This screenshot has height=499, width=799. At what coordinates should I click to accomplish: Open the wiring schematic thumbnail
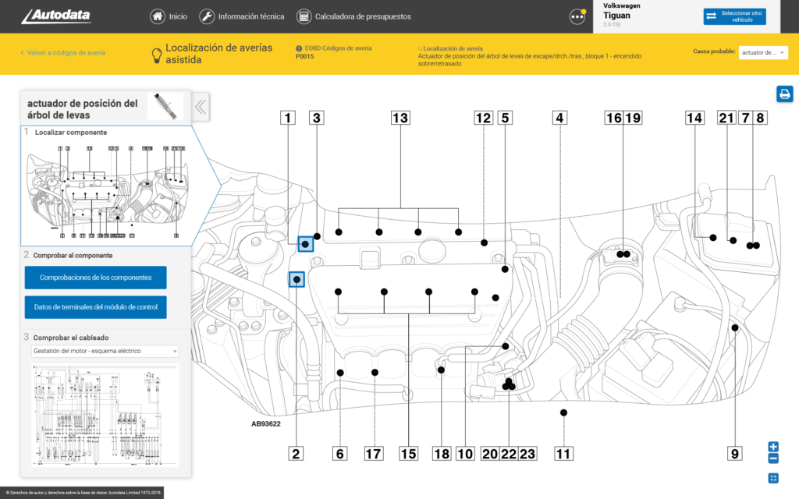[x=105, y=414]
